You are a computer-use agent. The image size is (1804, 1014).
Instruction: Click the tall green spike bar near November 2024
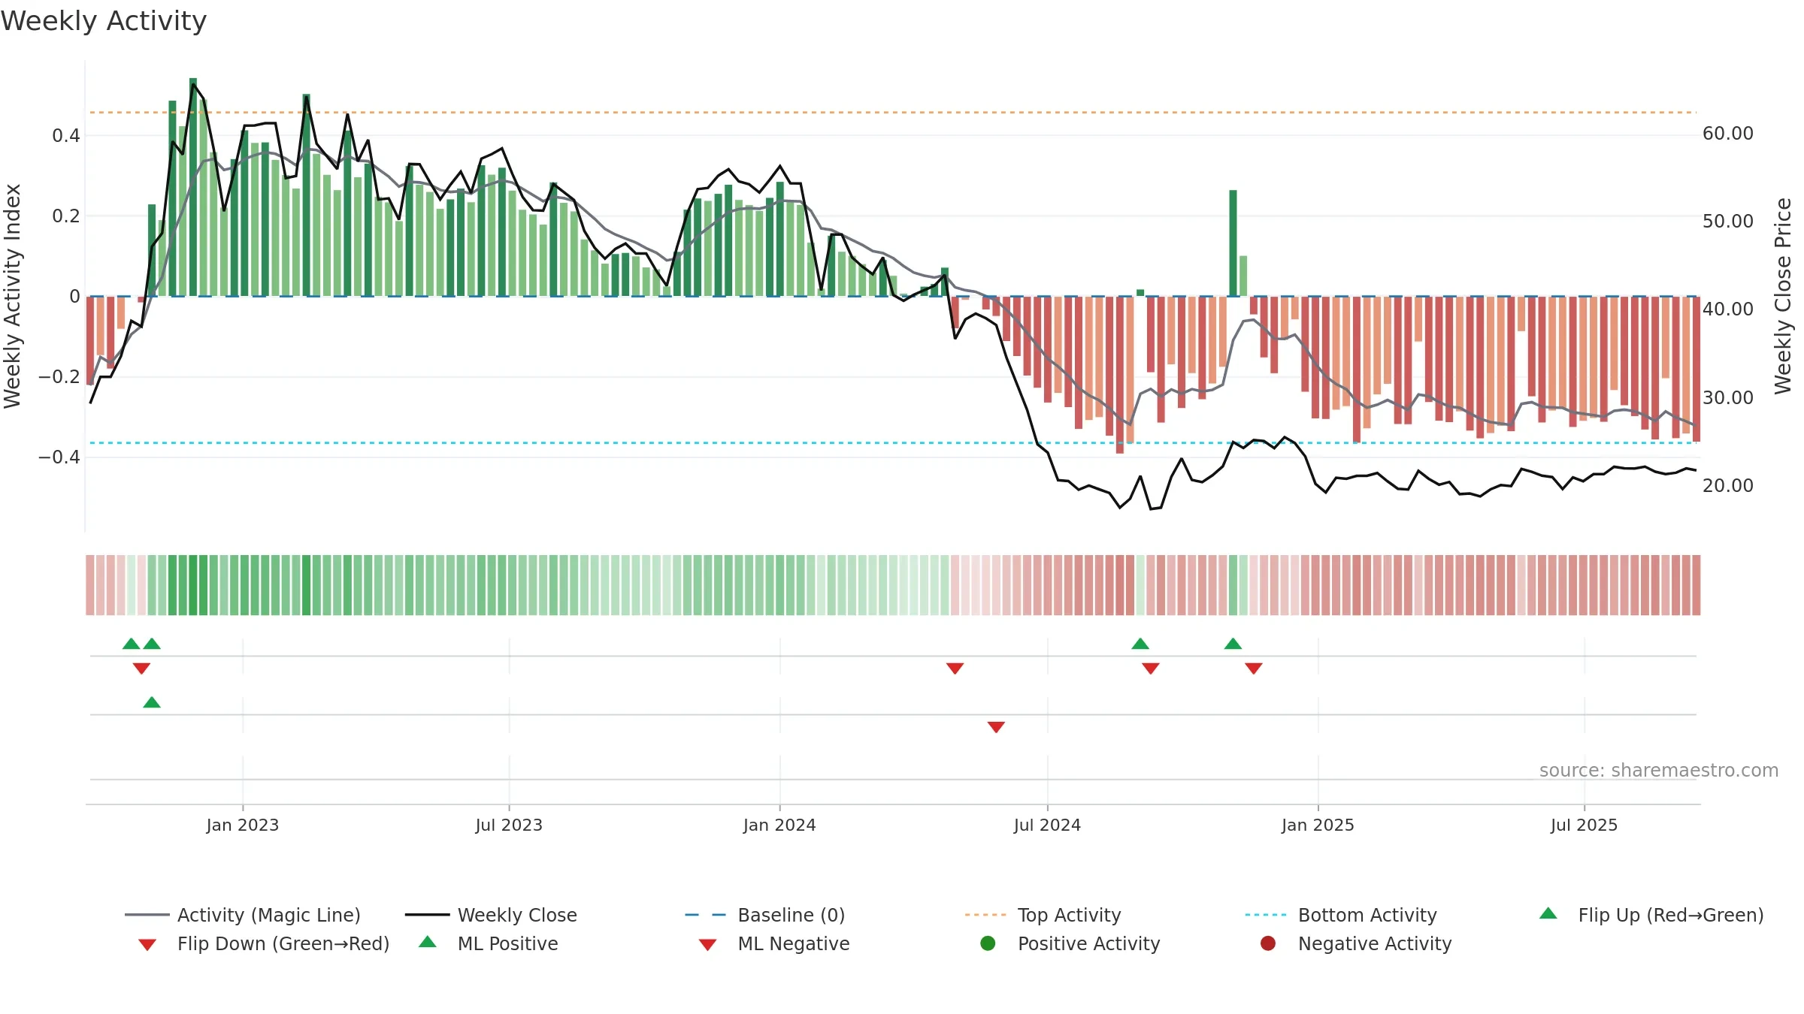[x=1233, y=243]
